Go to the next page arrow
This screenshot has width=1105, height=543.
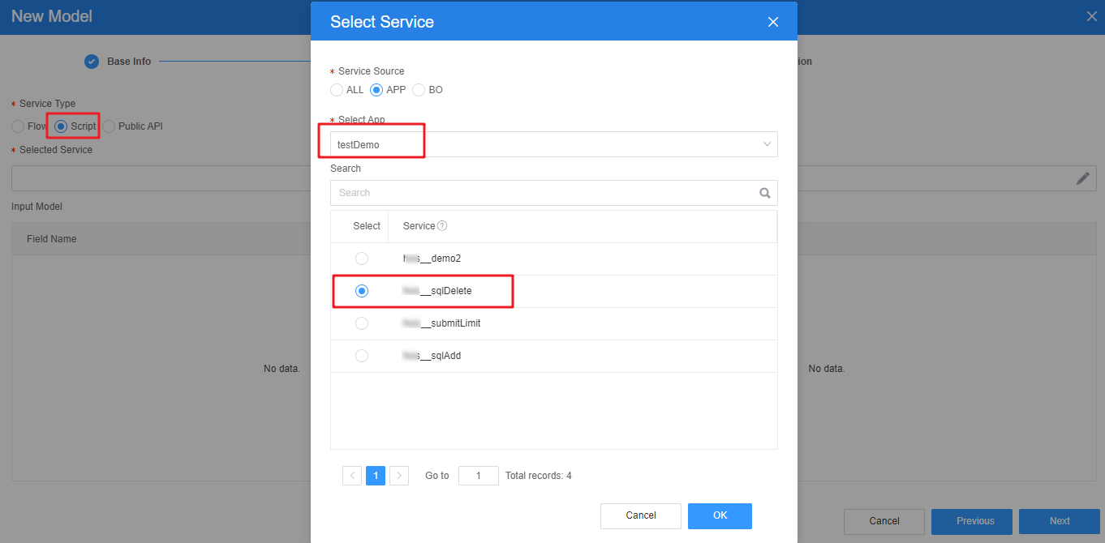click(x=399, y=476)
